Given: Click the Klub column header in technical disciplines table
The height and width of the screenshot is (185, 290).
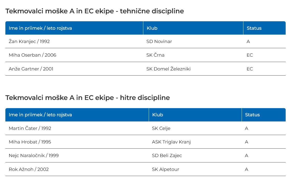Looking at the screenshot, I should 152,28.
